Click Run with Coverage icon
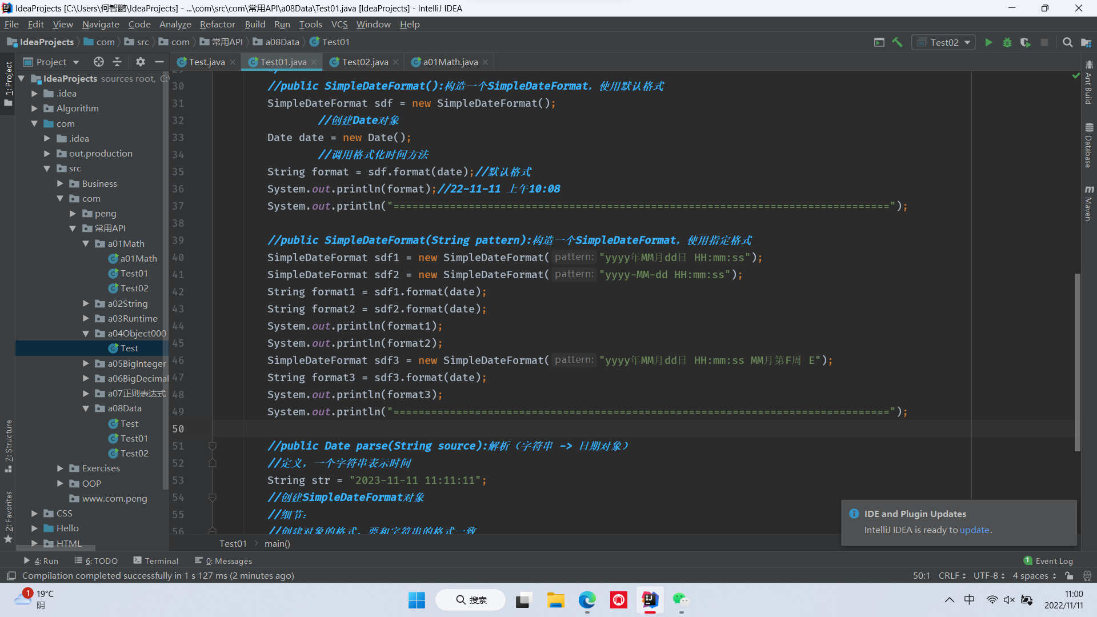Image resolution: width=1097 pixels, height=617 pixels. (x=1026, y=42)
